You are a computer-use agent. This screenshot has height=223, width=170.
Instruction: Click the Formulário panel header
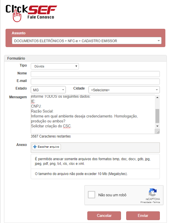point(85,58)
